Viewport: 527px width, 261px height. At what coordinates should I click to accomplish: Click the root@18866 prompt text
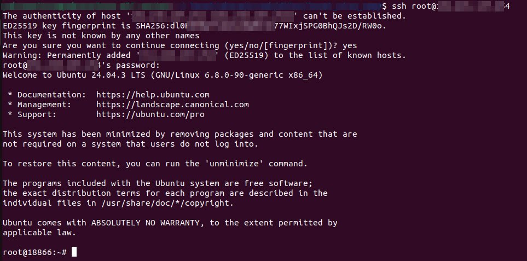point(33,252)
